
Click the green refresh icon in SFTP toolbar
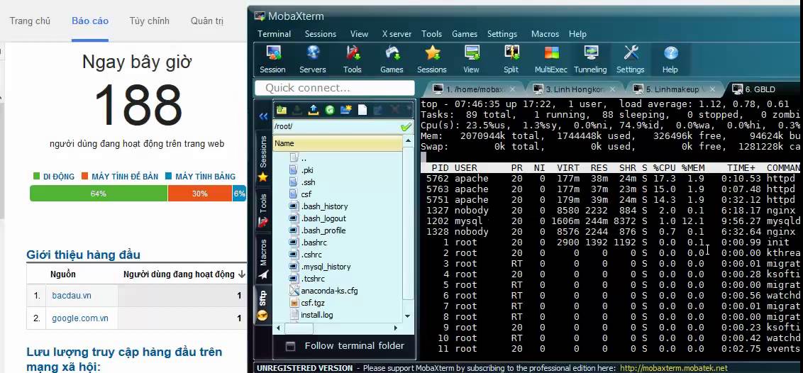(x=330, y=109)
